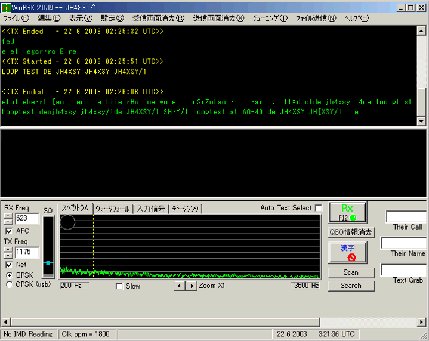Viewport: 429px width, 341px height.
Task: Increase the RX Freq stepper
Action: (x=8, y=215)
